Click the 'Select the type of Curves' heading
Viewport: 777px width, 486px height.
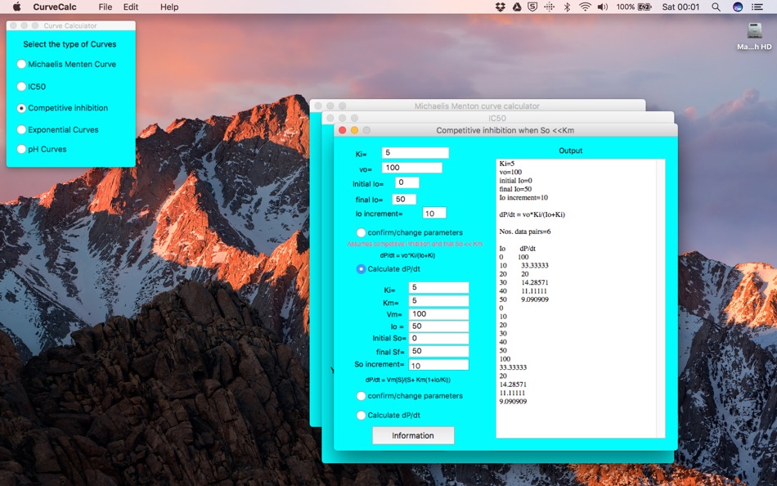70,44
